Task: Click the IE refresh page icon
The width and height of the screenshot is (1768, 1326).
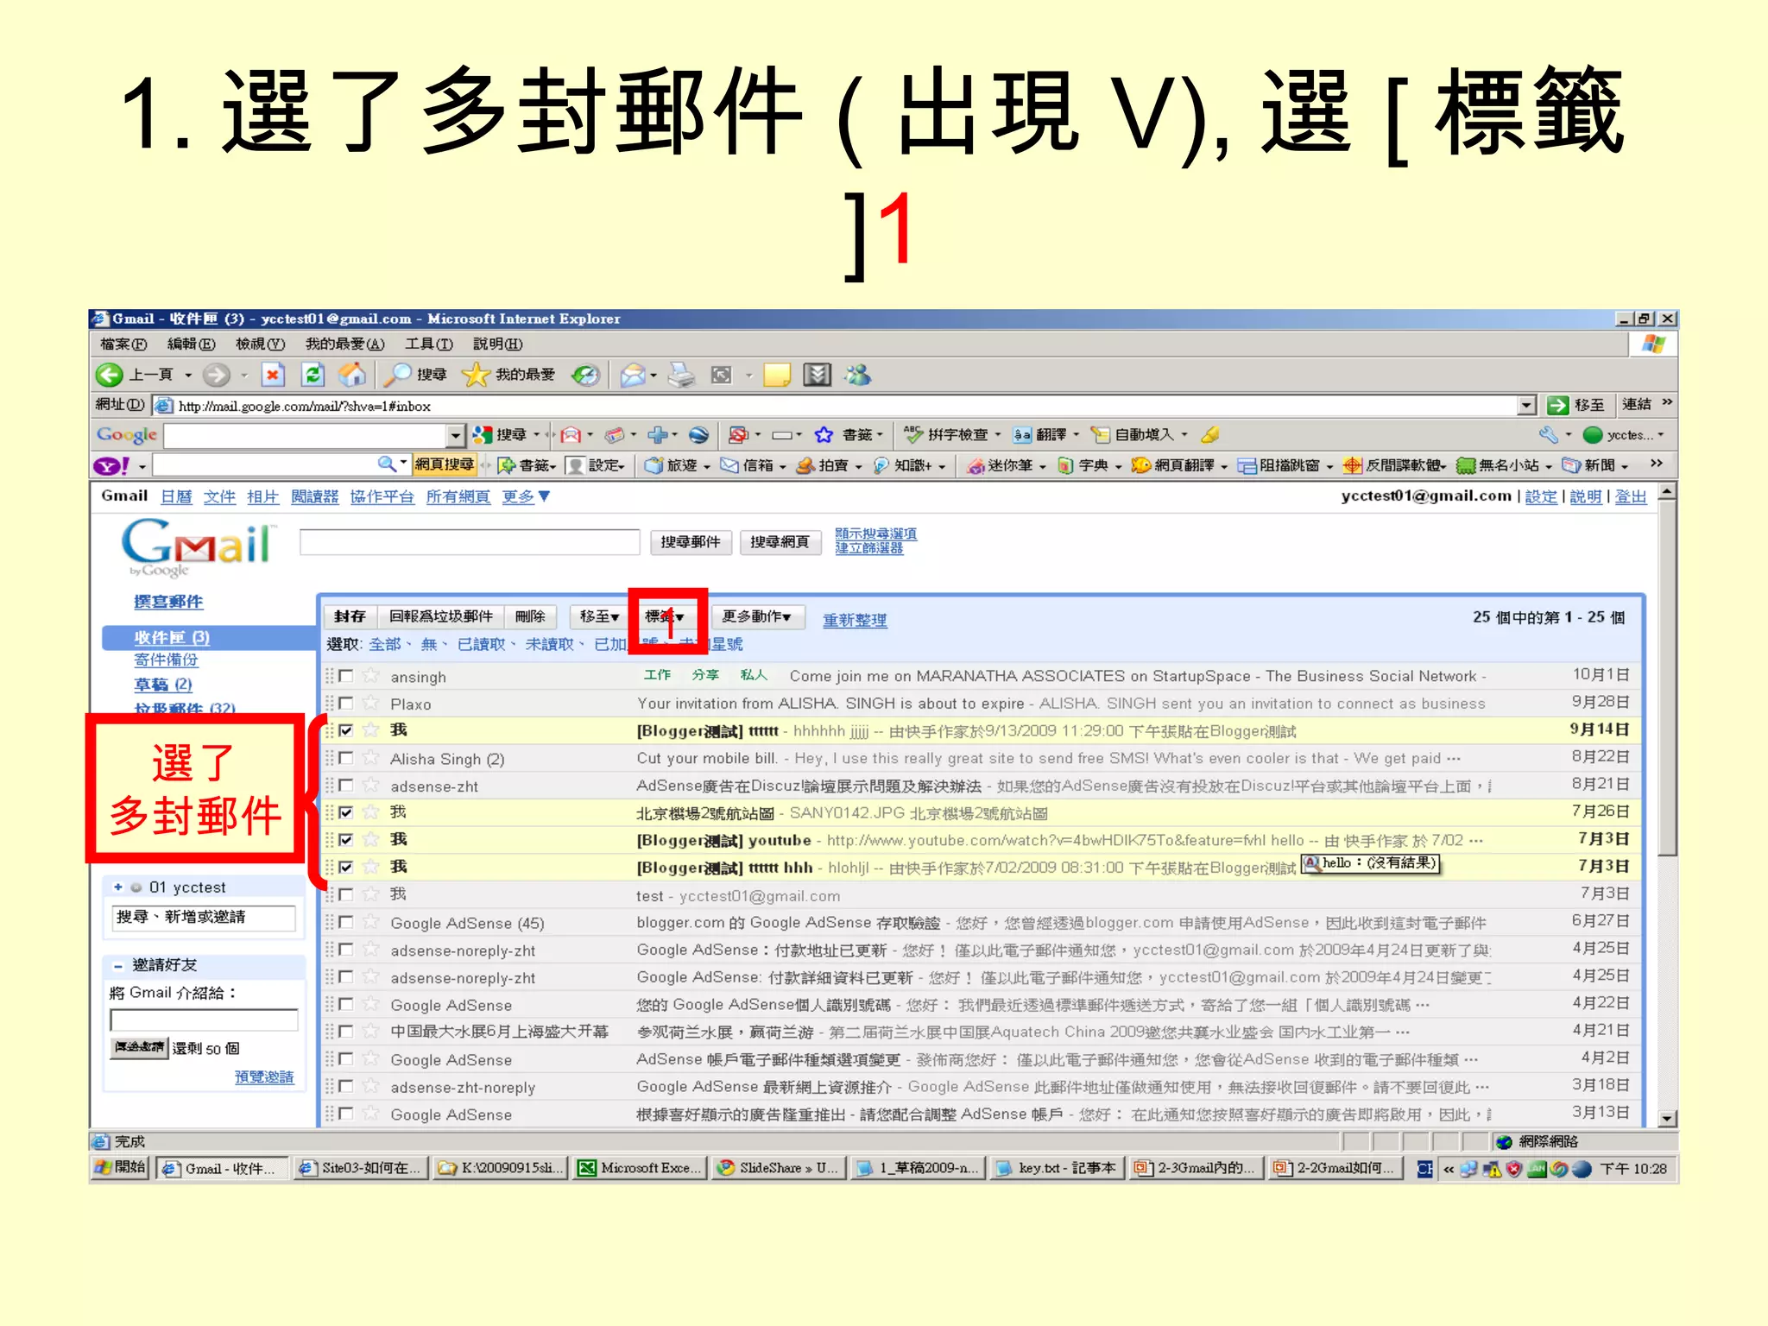Action: (x=313, y=374)
